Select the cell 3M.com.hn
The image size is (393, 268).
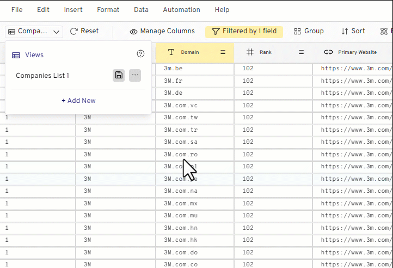click(x=195, y=228)
